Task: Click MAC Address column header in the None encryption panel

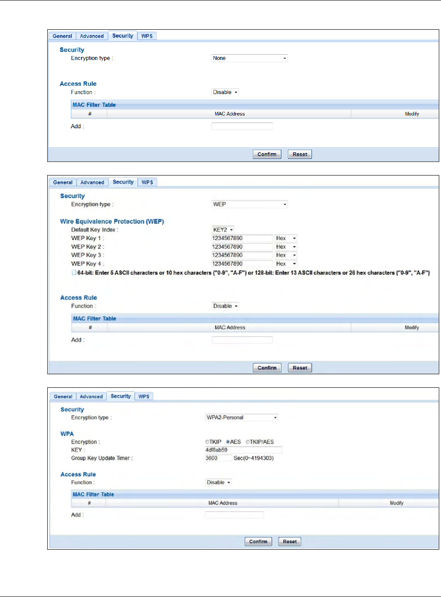Action: 229,114
